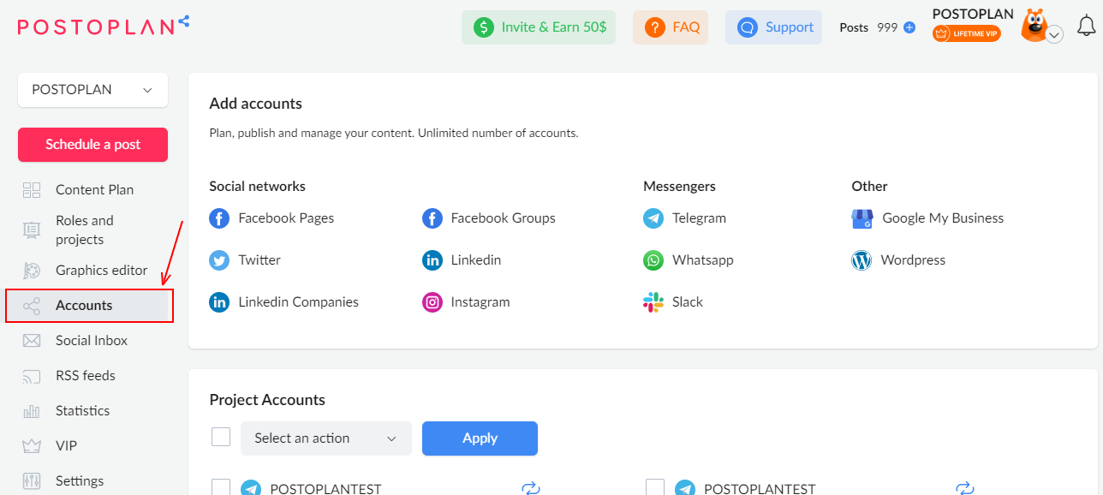Open the profile mascot avatar
The height and width of the screenshot is (495, 1103).
click(x=1034, y=25)
